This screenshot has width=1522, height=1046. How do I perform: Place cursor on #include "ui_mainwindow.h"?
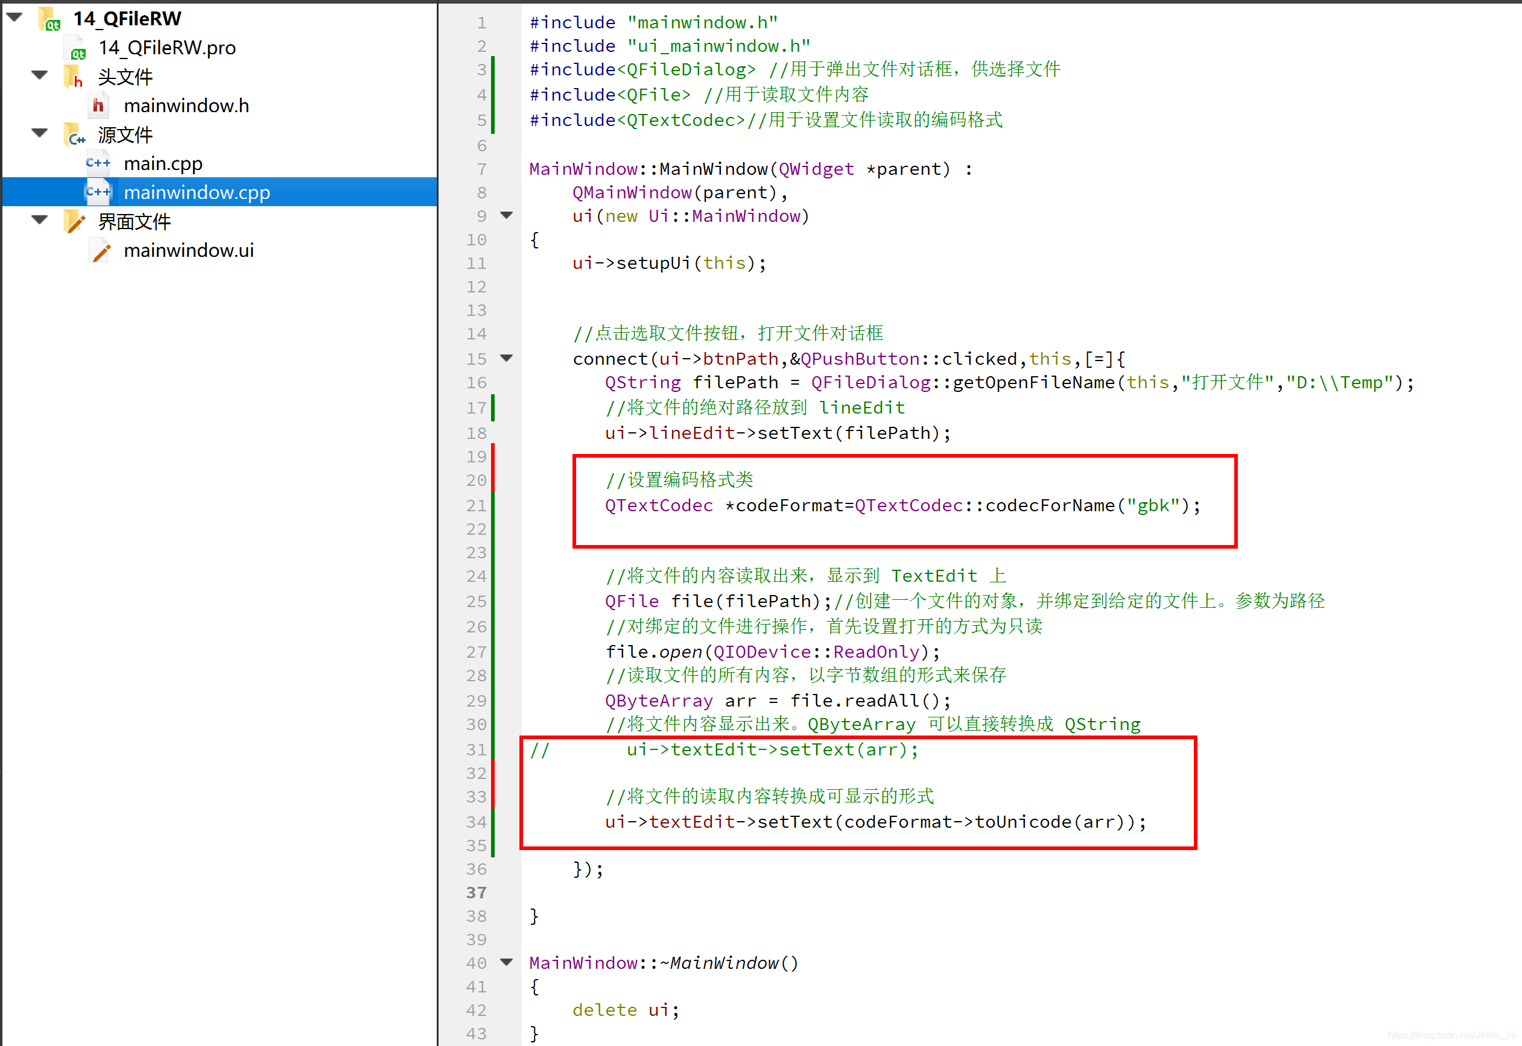click(670, 46)
